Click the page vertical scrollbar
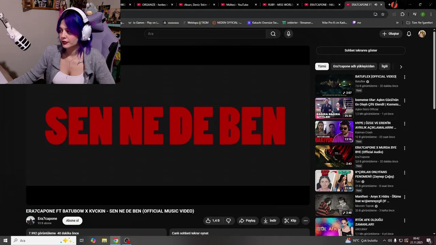 (434, 71)
